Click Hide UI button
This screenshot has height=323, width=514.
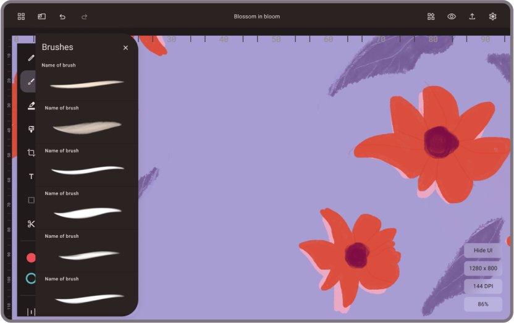[482, 250]
